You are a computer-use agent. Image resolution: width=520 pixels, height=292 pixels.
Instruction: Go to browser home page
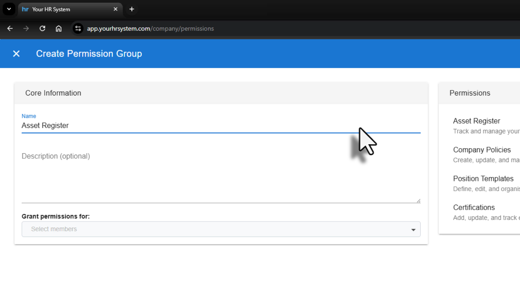[58, 28]
